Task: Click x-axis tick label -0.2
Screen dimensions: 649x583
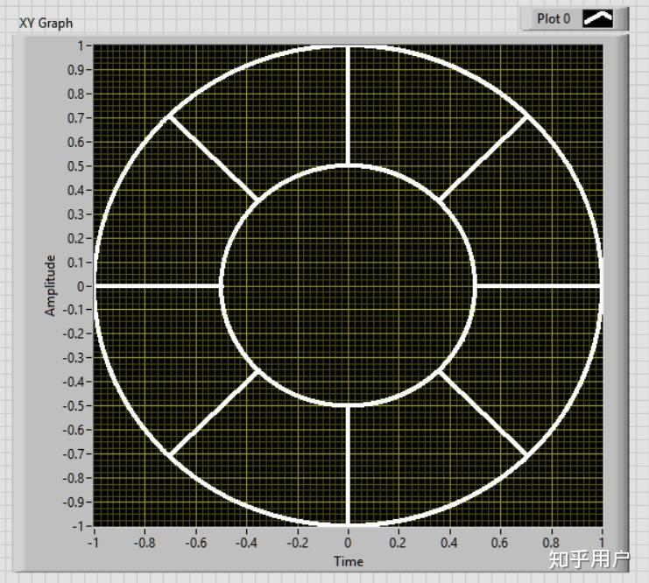Action: point(297,542)
